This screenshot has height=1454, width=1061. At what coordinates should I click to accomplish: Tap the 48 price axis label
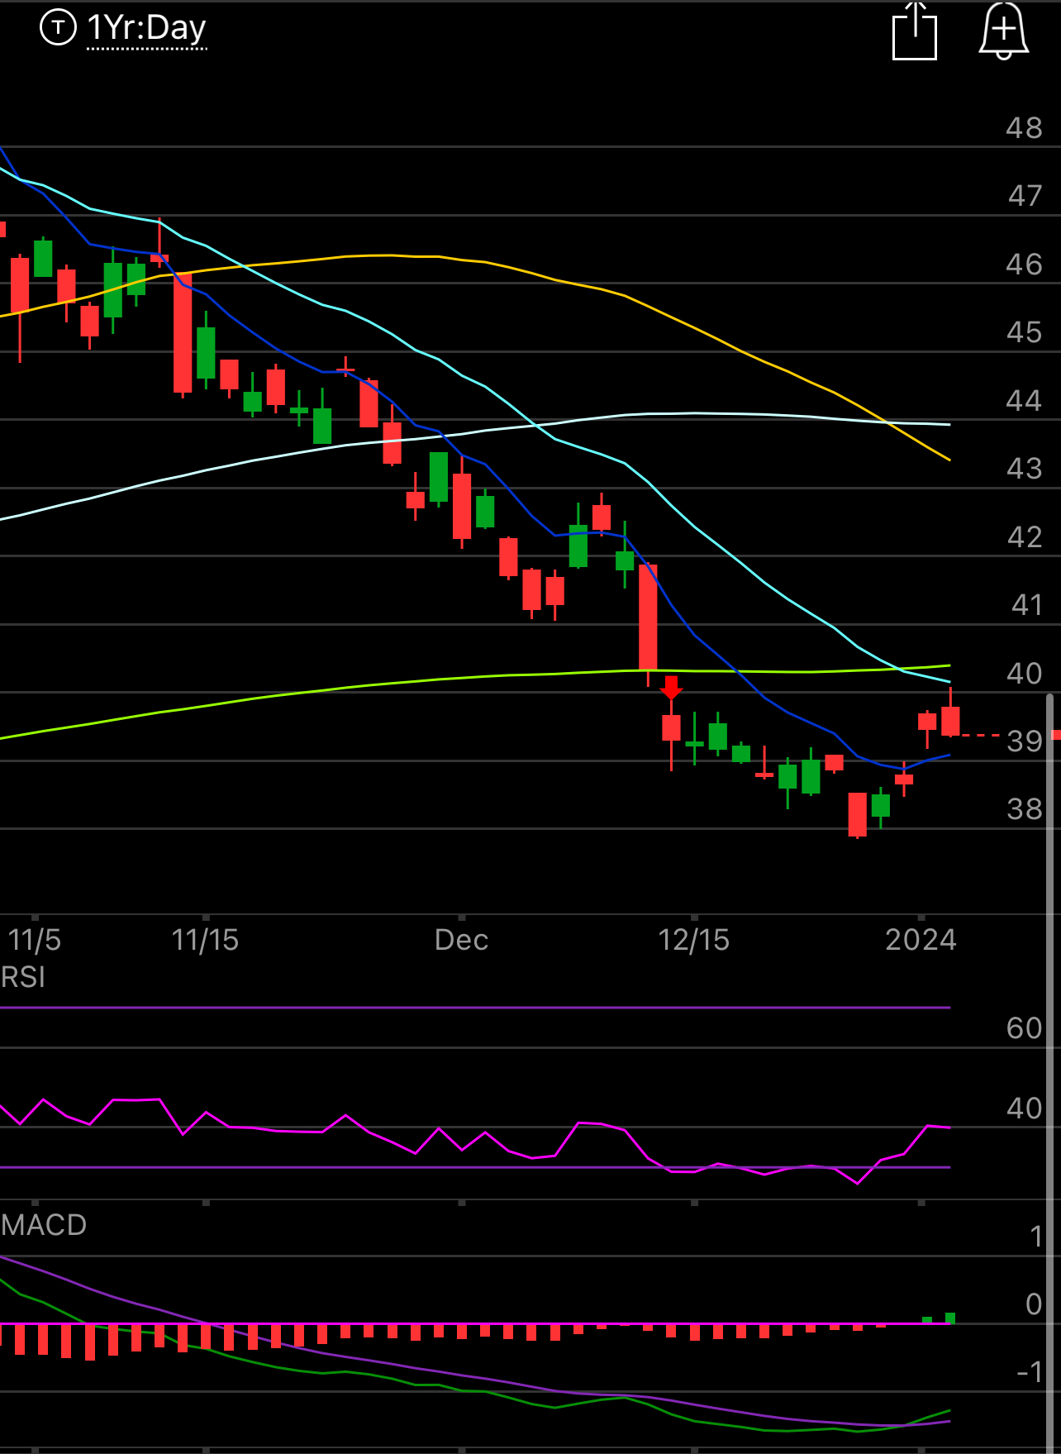coord(1024,128)
